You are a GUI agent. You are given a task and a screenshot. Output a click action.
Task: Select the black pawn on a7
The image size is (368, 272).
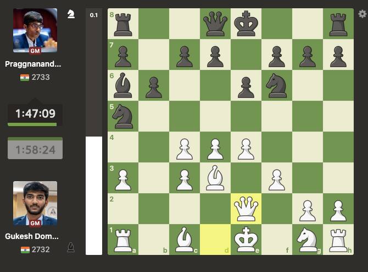(123, 57)
